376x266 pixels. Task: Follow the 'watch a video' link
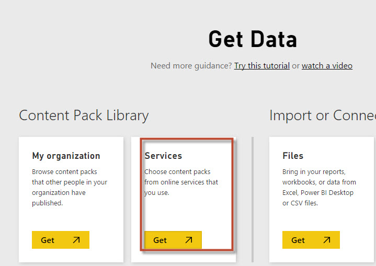tap(327, 66)
